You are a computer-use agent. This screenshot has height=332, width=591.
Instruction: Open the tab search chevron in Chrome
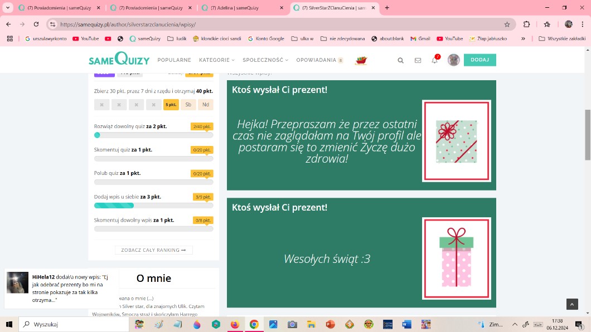point(8,8)
